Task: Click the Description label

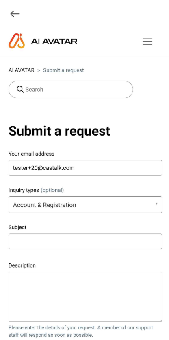Action: (22, 265)
